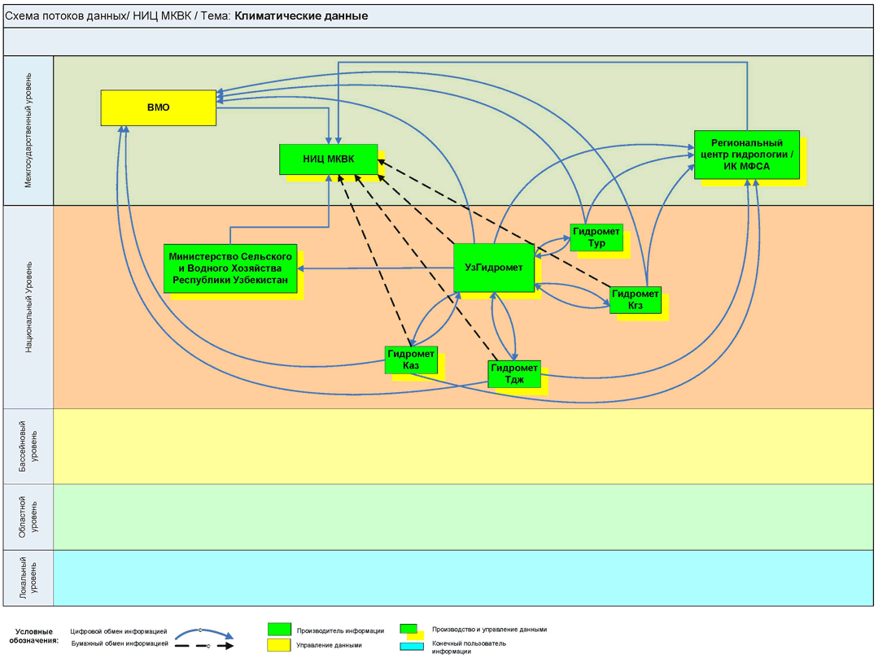The image size is (878, 667).
Task: Click the blue digital exchange arrow in legend
Action: (204, 632)
